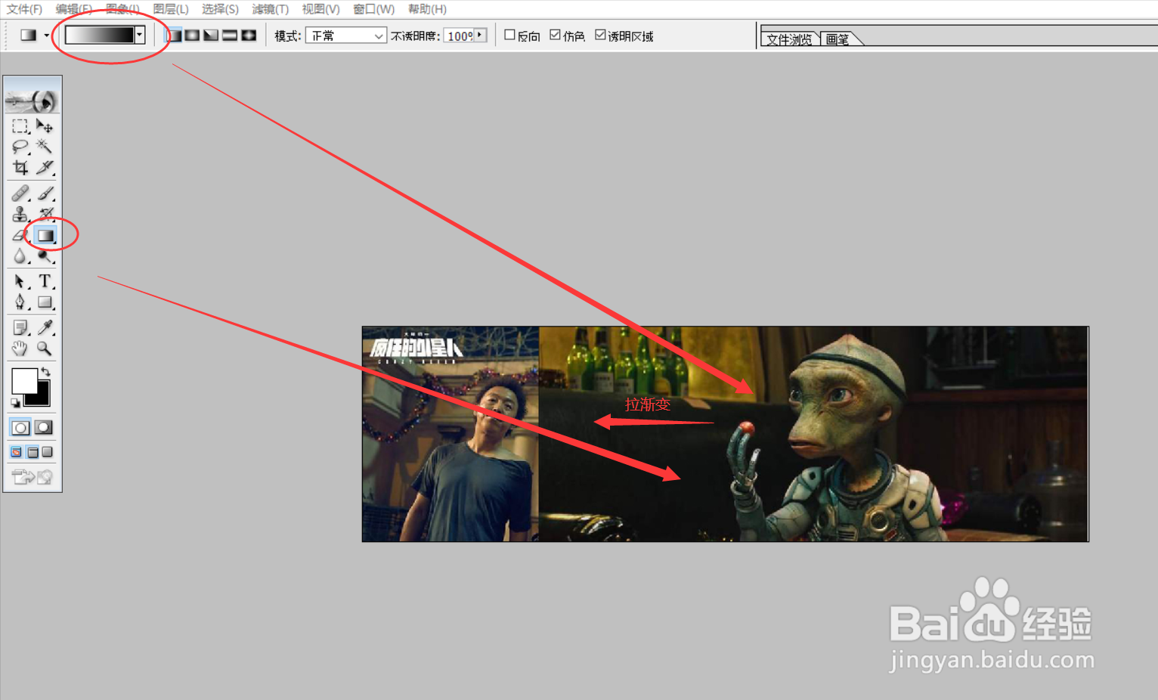The image size is (1158, 700).
Task: Select the Crop tool
Action: coord(20,167)
